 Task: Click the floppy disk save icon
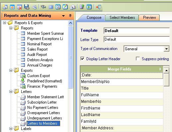point(27,7)
